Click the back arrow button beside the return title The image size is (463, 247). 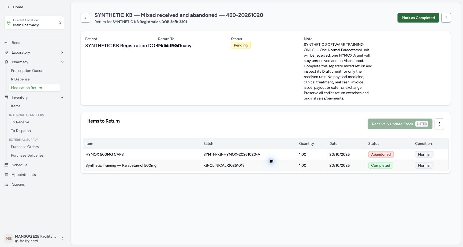pos(85,18)
